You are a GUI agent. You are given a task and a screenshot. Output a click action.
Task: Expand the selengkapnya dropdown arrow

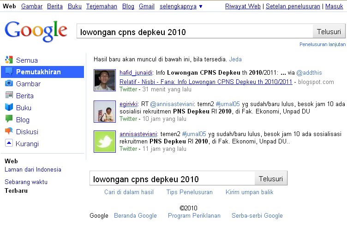(201, 6)
